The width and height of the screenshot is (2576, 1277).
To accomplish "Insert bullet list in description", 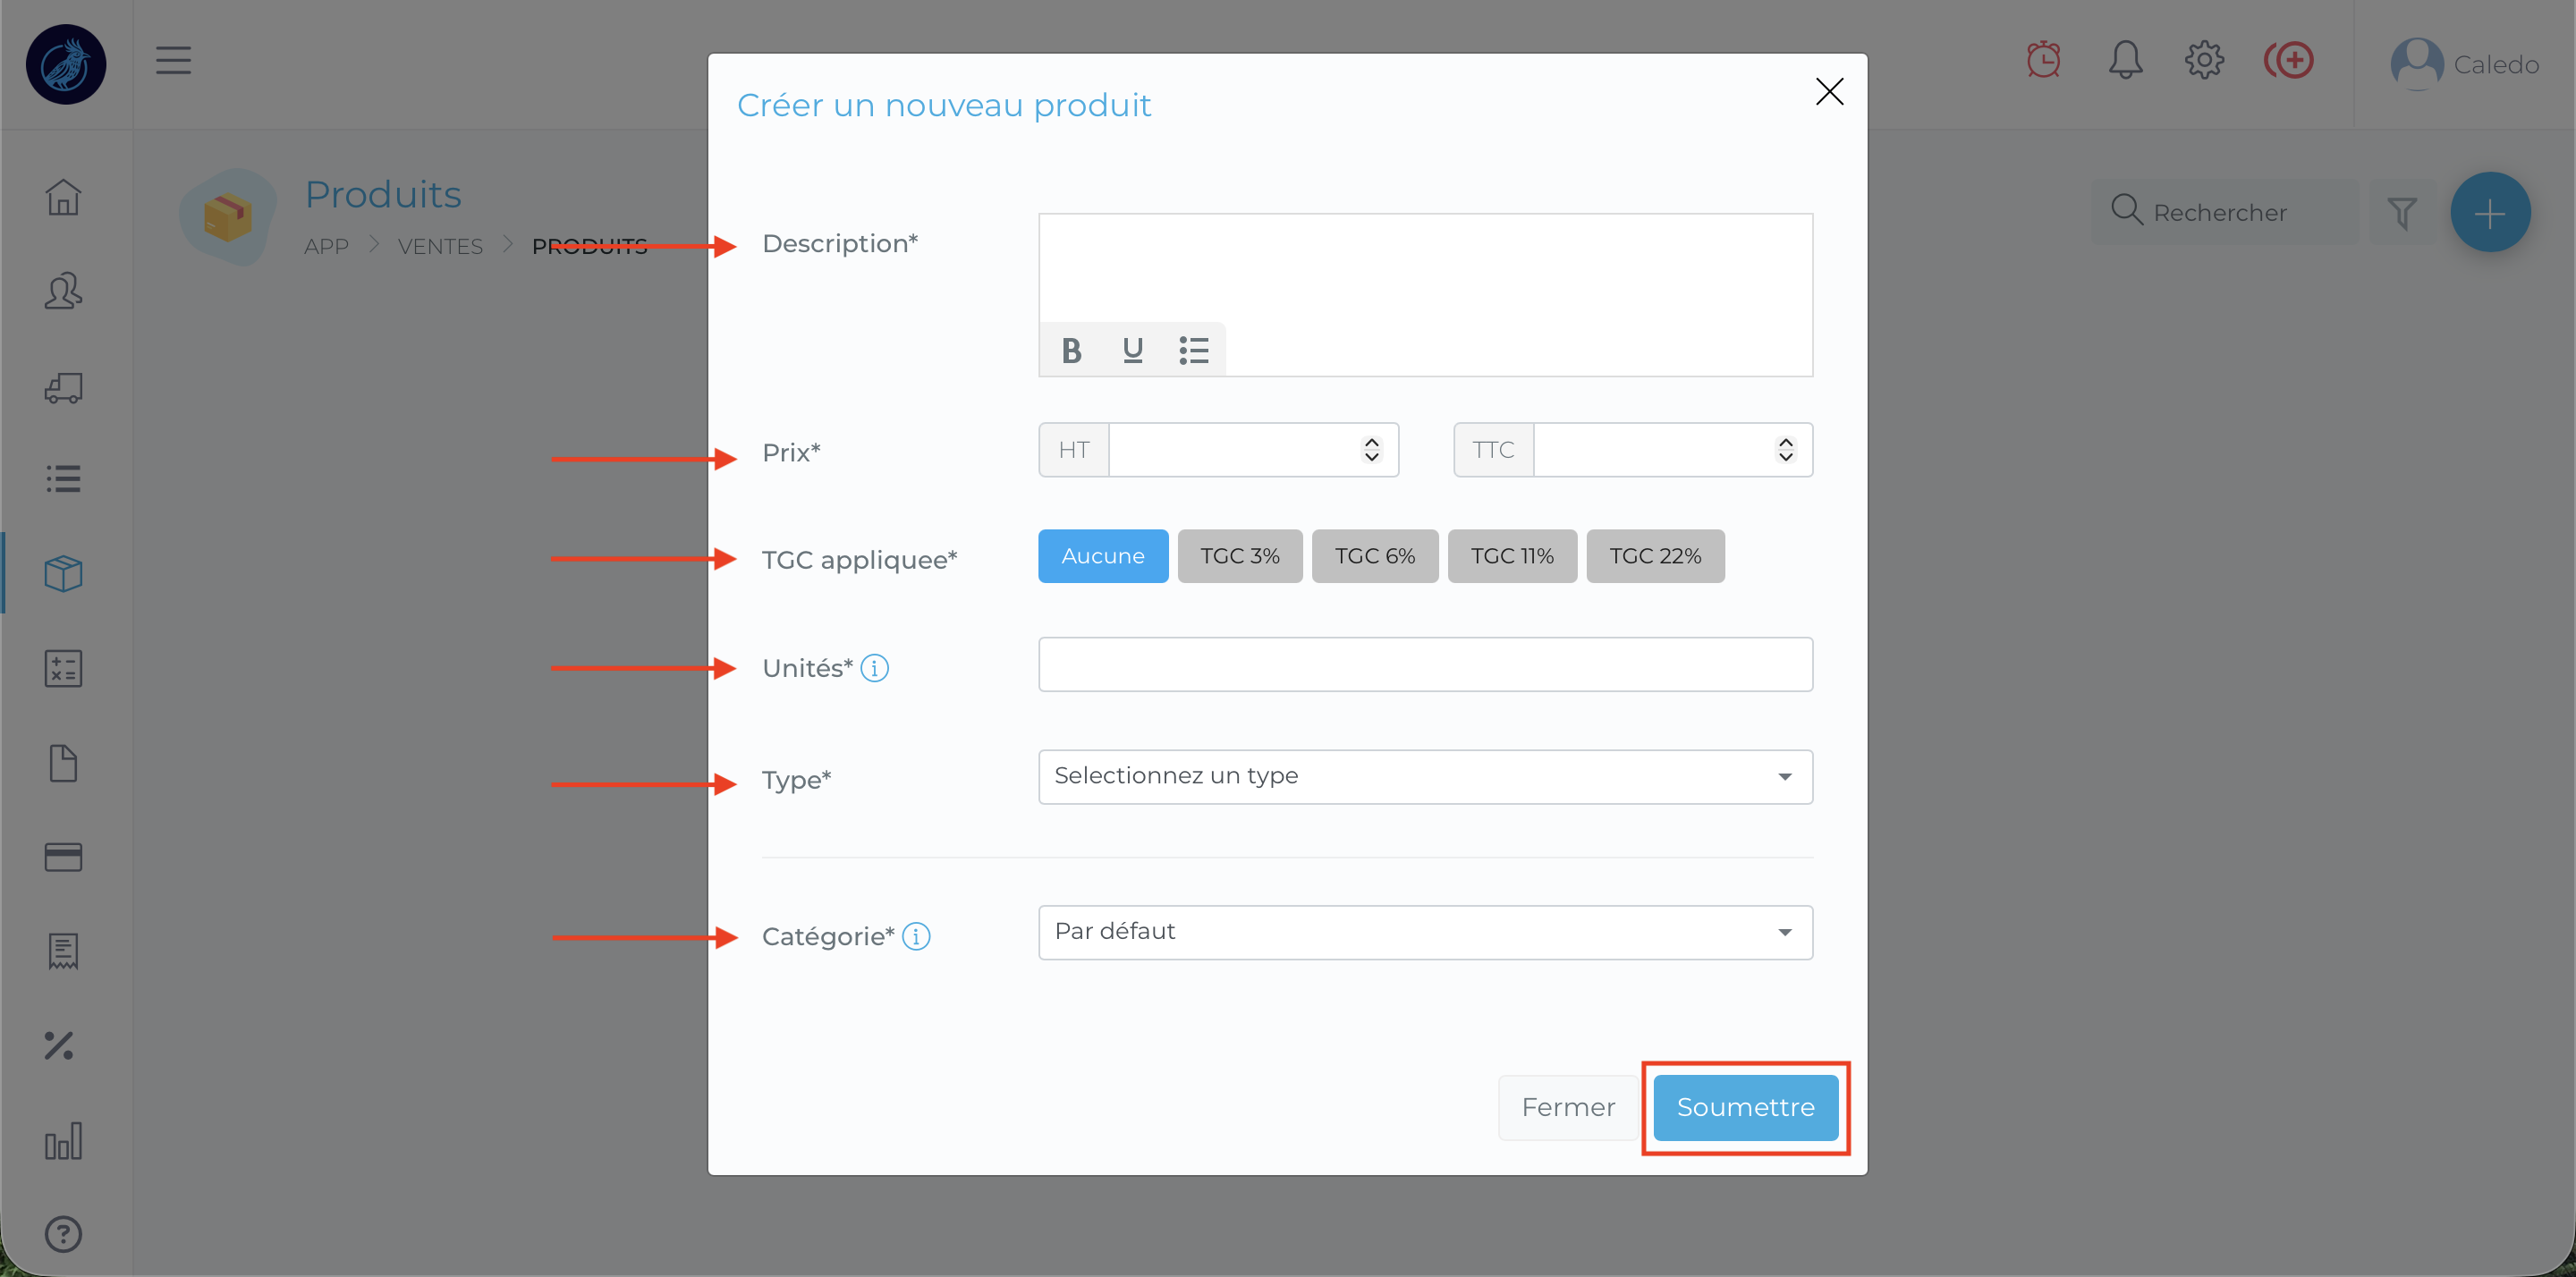I will tap(1193, 350).
